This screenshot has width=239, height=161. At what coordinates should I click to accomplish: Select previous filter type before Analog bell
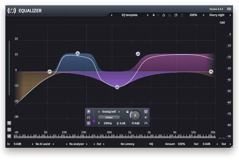click(99, 112)
